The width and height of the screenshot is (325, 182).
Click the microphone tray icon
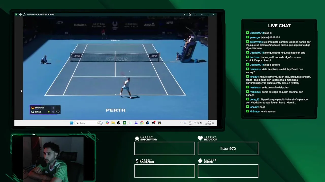click(x=185, y=123)
